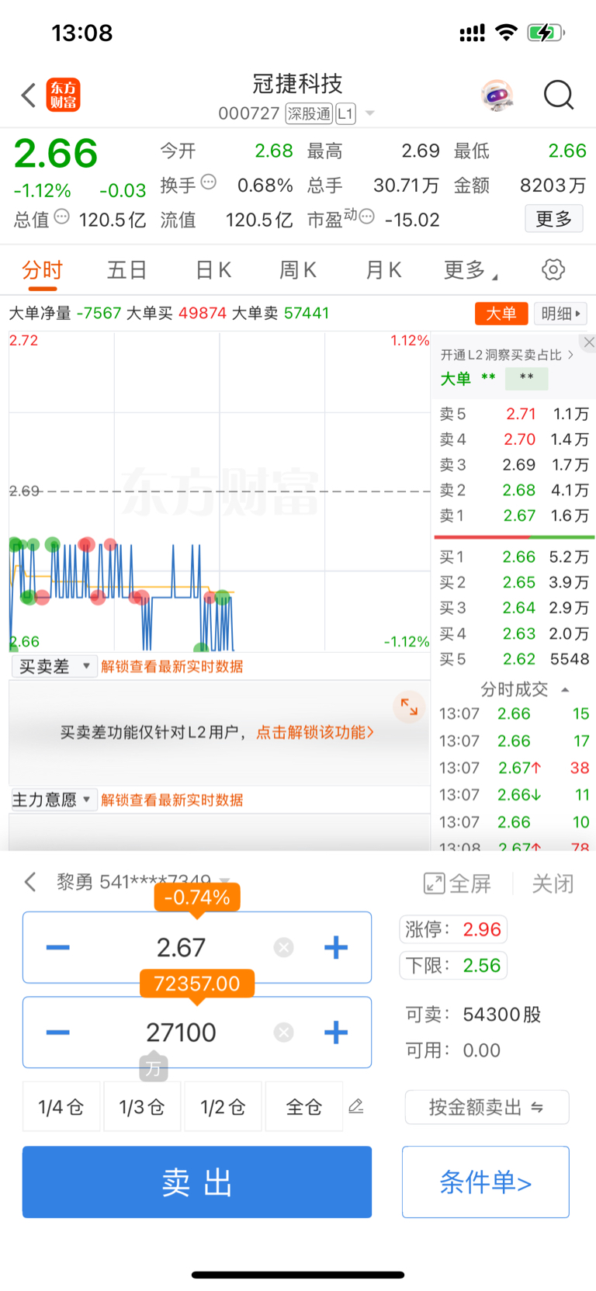Tap 解锁查看最新实时数据 beside 买卖差
This screenshot has width=596, height=1291.
point(172,666)
